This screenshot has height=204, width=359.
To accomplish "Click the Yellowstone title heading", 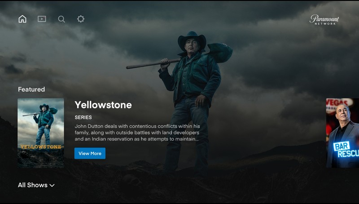I will (x=103, y=105).
